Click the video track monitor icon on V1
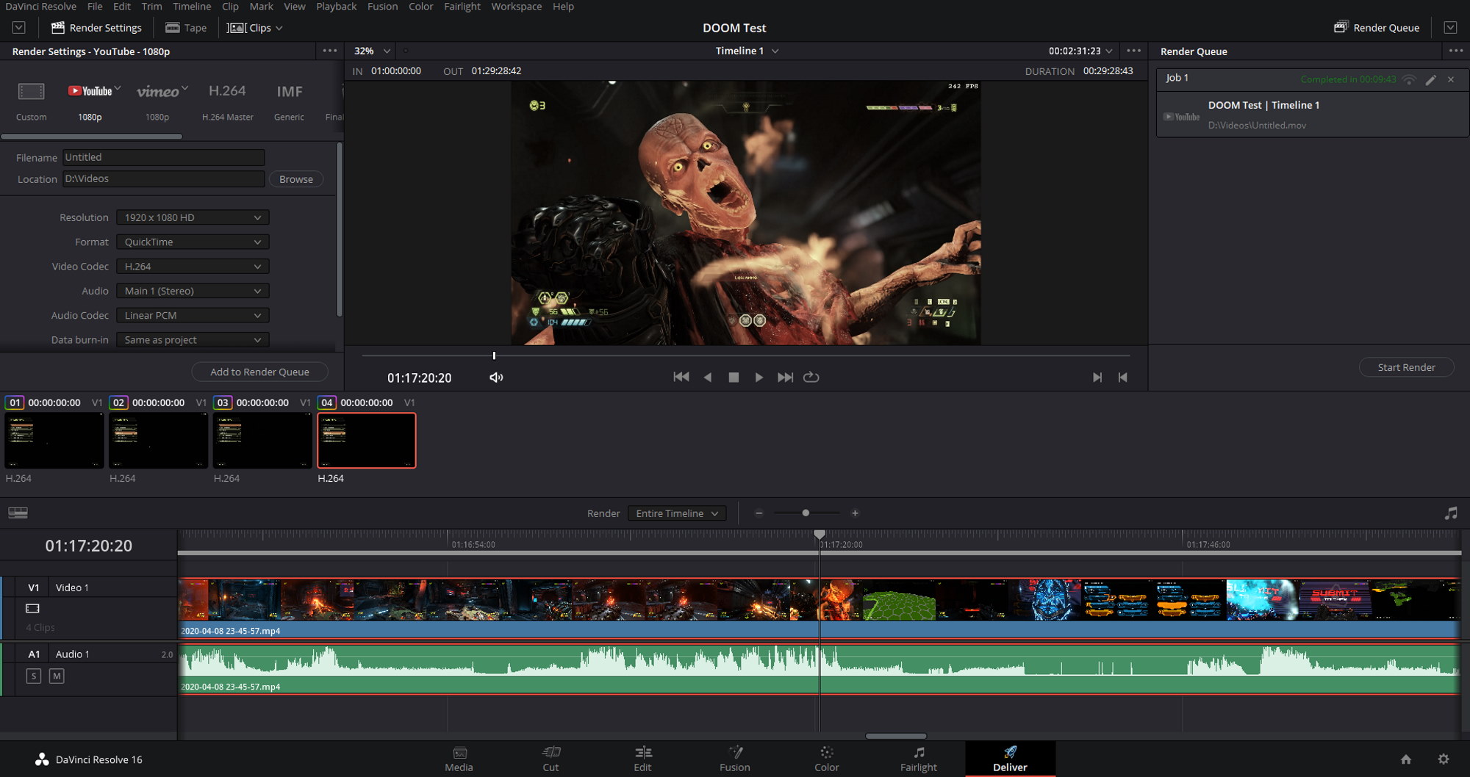 [32, 608]
